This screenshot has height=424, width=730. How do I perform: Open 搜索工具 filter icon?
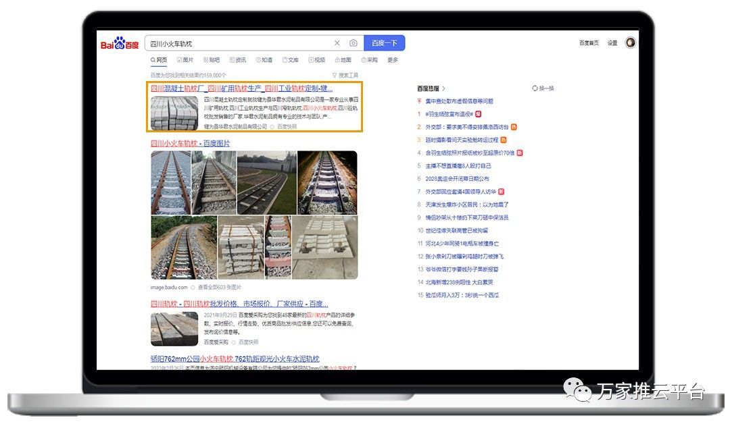click(335, 75)
